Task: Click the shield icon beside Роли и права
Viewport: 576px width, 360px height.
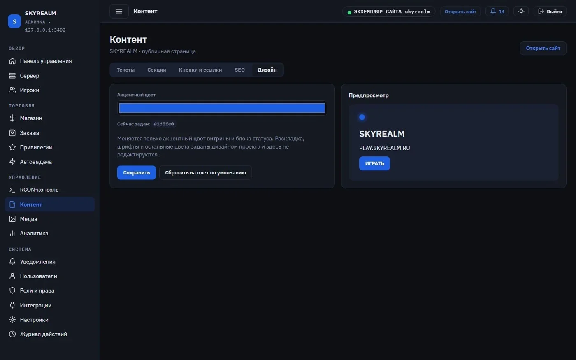Action: click(x=12, y=290)
